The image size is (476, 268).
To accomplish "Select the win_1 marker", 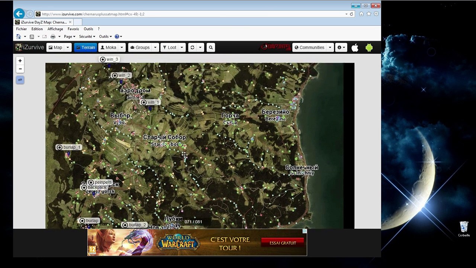I will [x=150, y=102].
